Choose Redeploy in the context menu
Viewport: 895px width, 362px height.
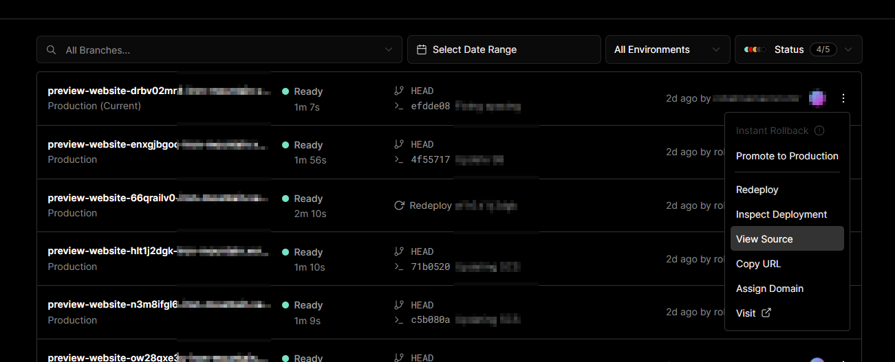click(x=757, y=190)
